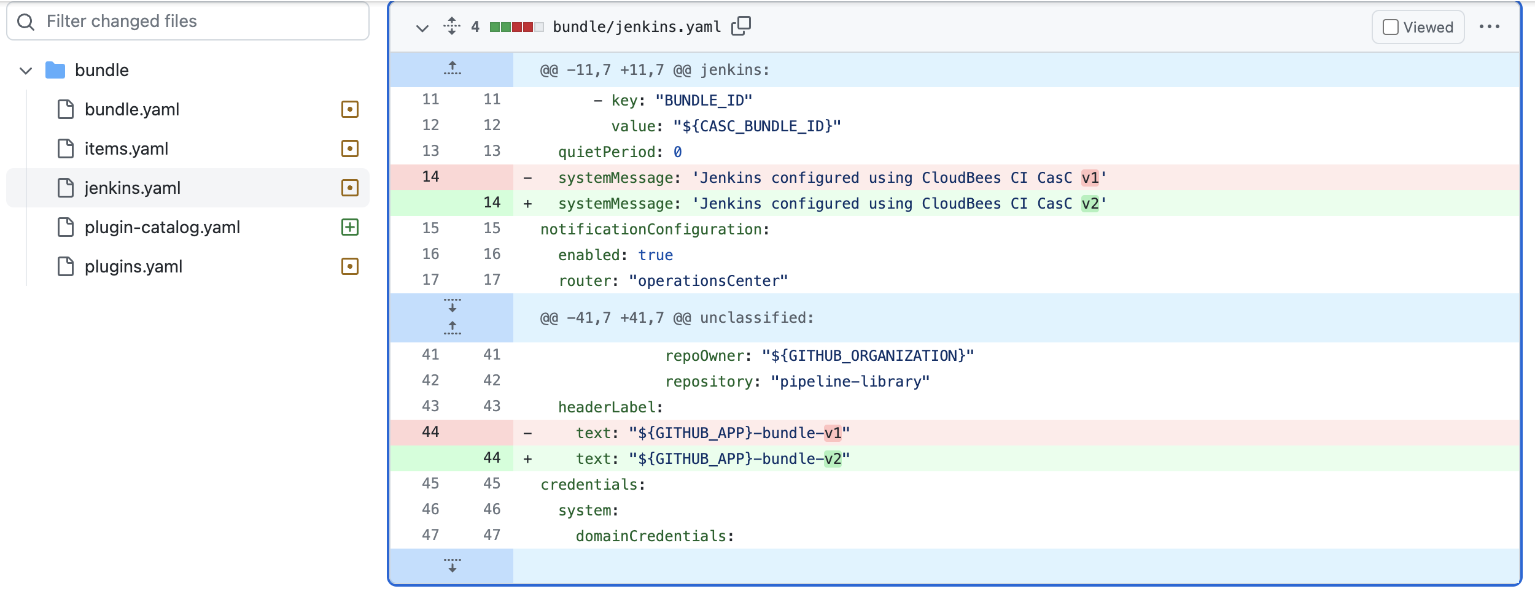Image resolution: width=1535 pixels, height=594 pixels.
Task: Select plugins.yaml in the file tree
Action: [133, 266]
